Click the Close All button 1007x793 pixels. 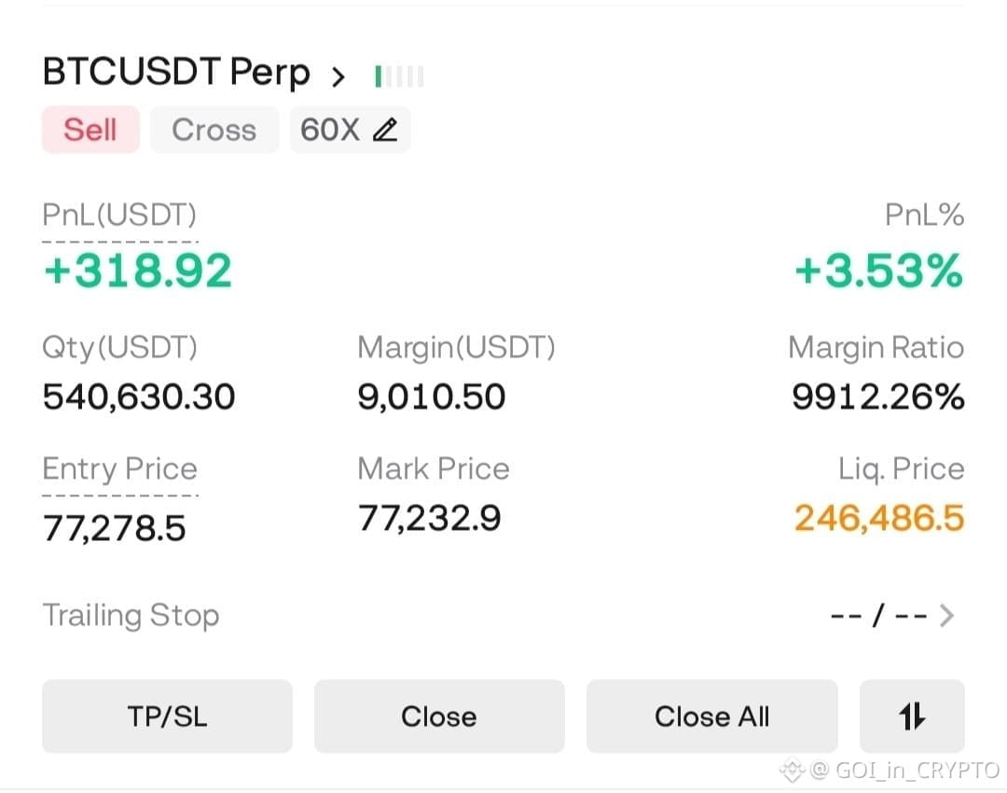click(711, 716)
